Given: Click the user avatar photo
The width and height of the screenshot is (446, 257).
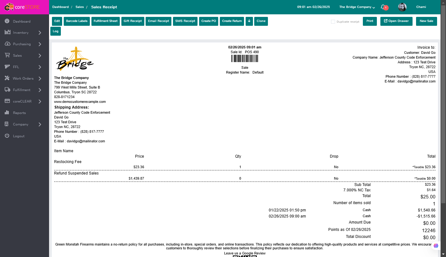Looking at the screenshot, I should 402,7.
